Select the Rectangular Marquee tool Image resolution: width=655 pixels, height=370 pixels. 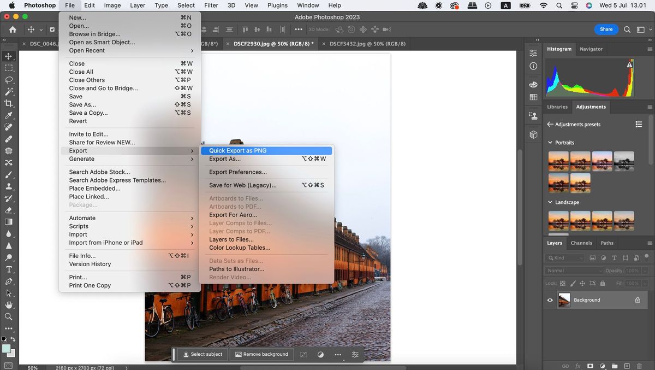pos(9,68)
